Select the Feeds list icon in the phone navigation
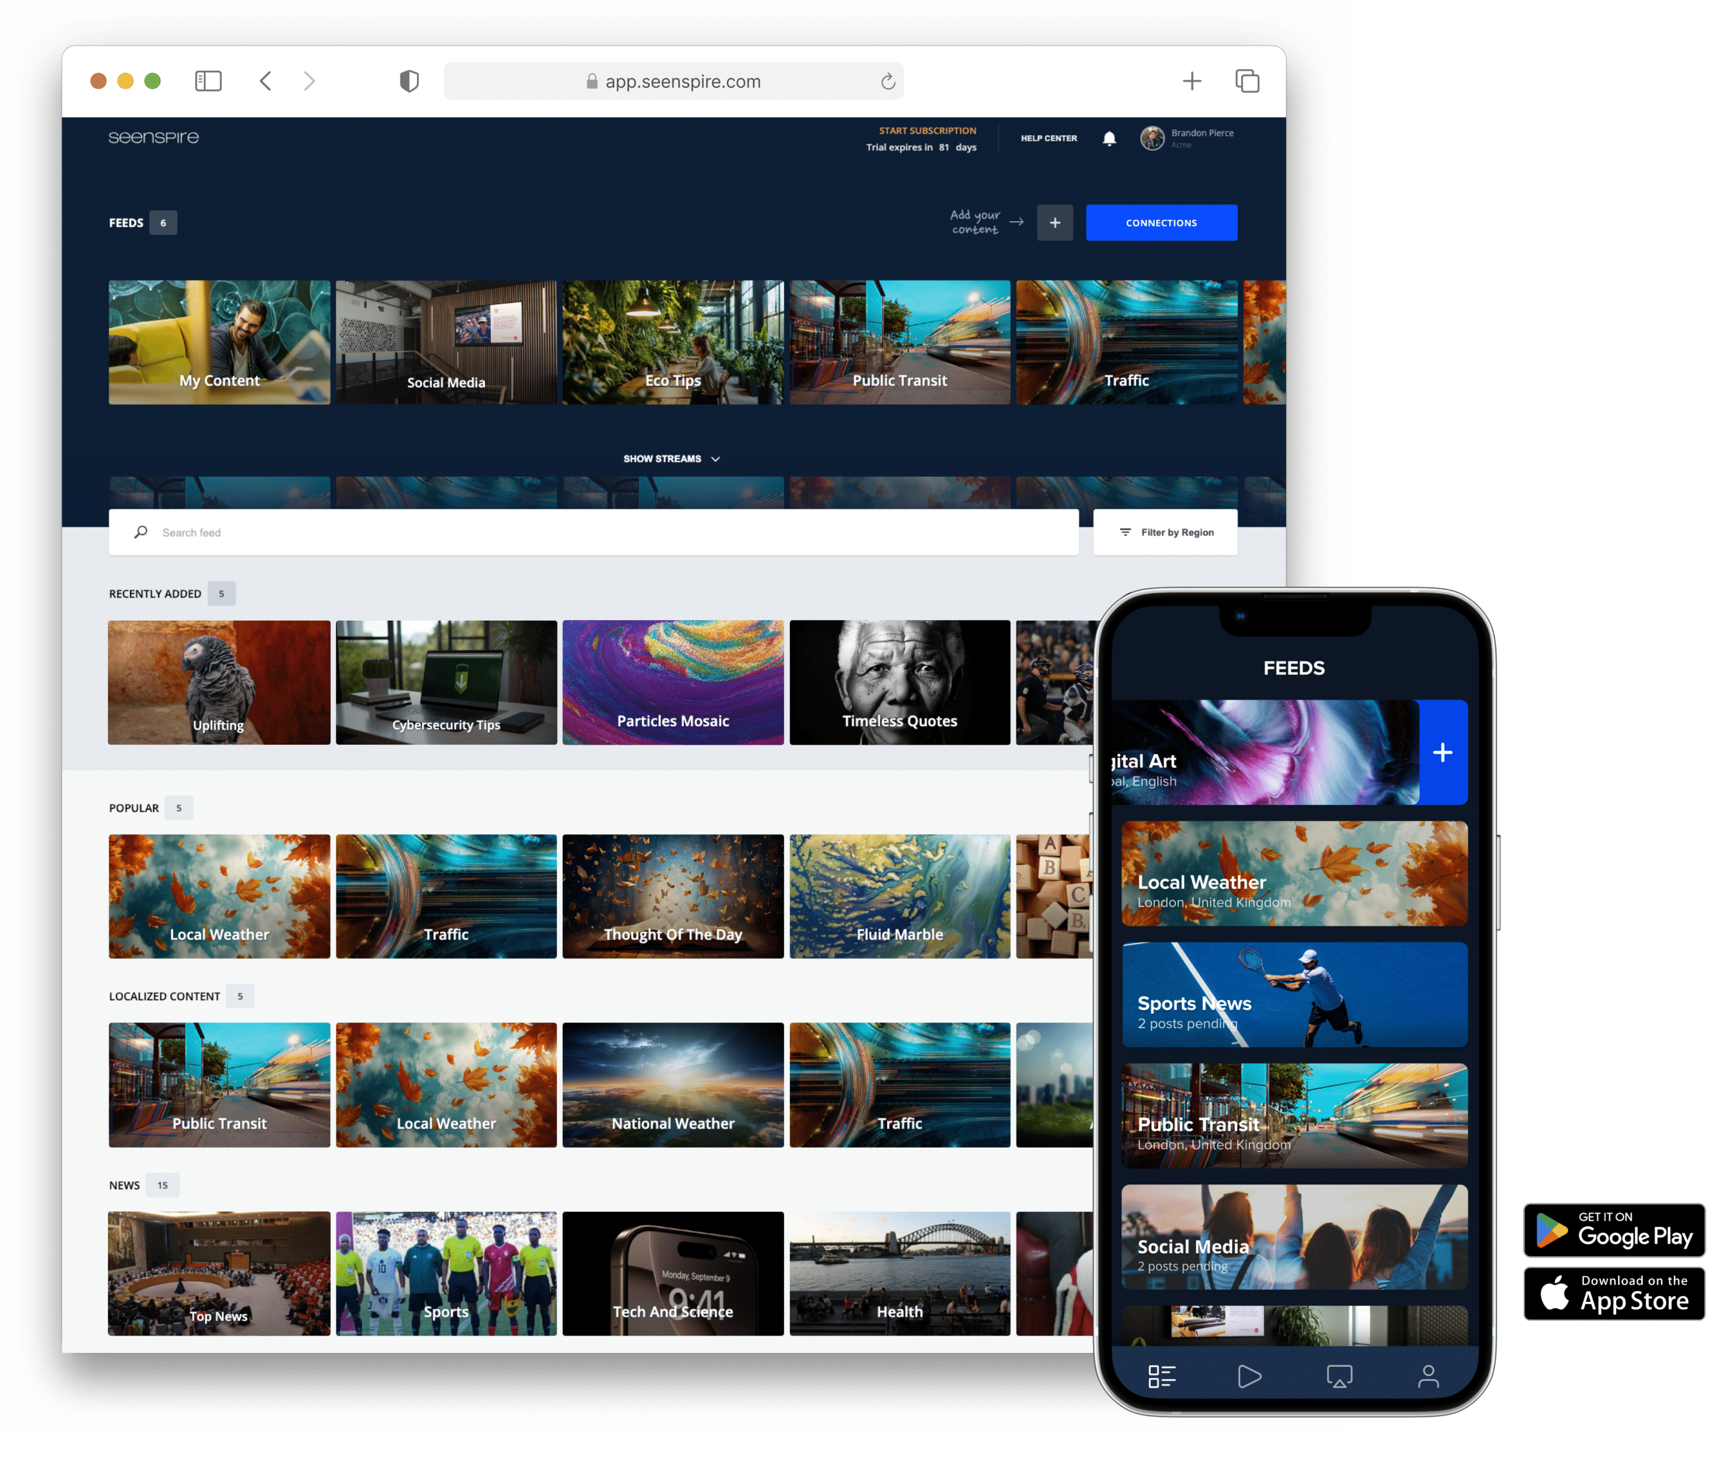 click(x=1161, y=1376)
